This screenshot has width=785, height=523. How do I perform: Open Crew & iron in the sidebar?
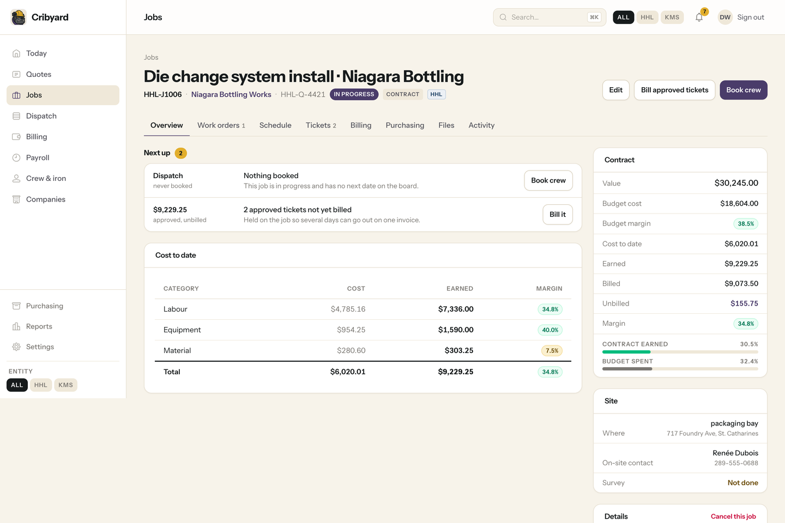click(63, 178)
